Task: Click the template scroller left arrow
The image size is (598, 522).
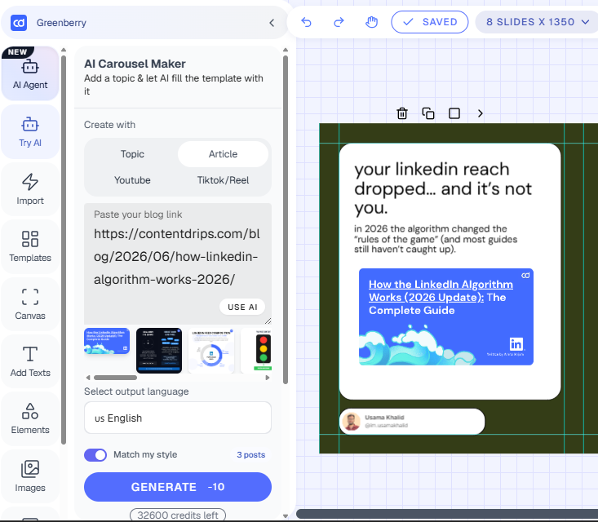Action: pyautogui.click(x=88, y=378)
